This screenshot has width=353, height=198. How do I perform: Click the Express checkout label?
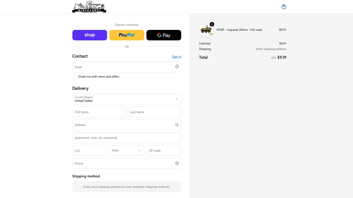point(127,25)
